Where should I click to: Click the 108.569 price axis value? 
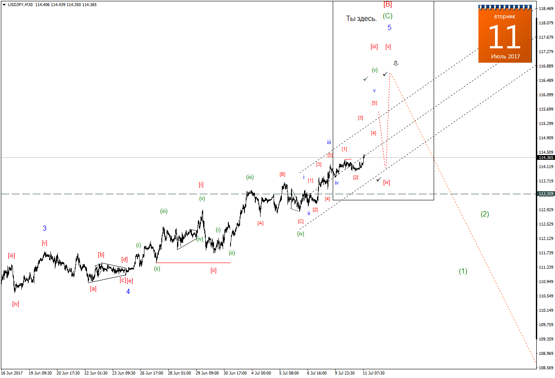(546, 368)
